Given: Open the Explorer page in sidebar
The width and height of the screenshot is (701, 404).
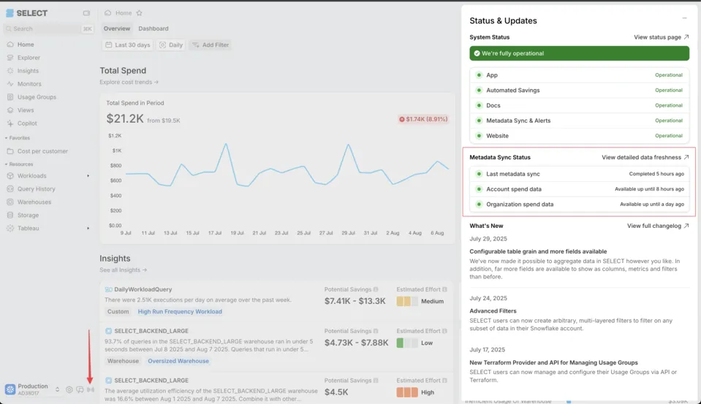Looking at the screenshot, I should [x=29, y=58].
